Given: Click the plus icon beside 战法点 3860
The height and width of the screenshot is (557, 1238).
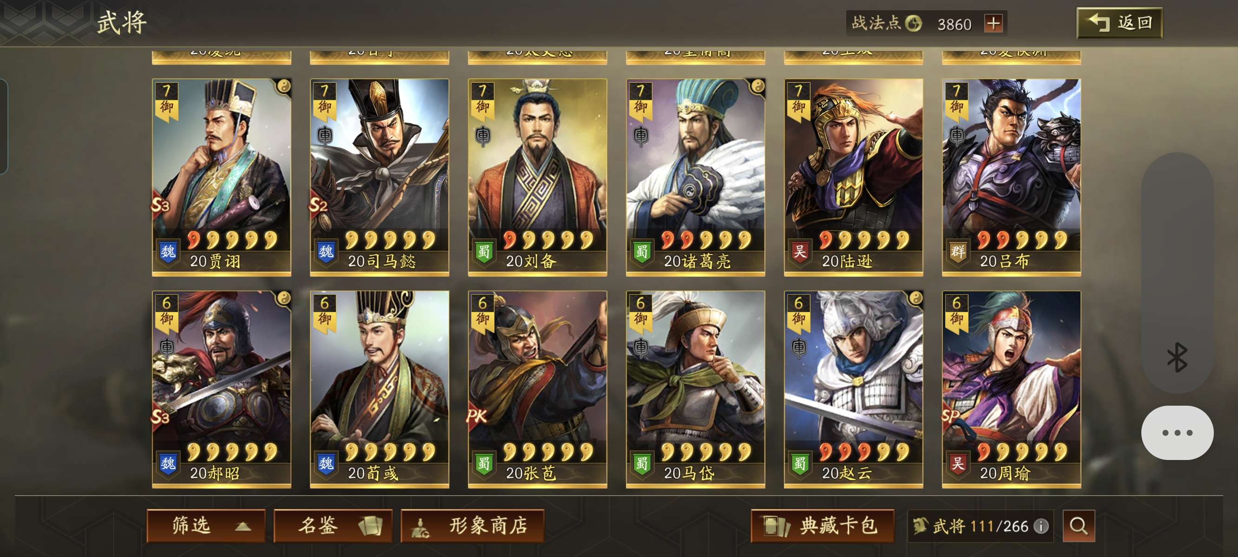Looking at the screenshot, I should 993,23.
